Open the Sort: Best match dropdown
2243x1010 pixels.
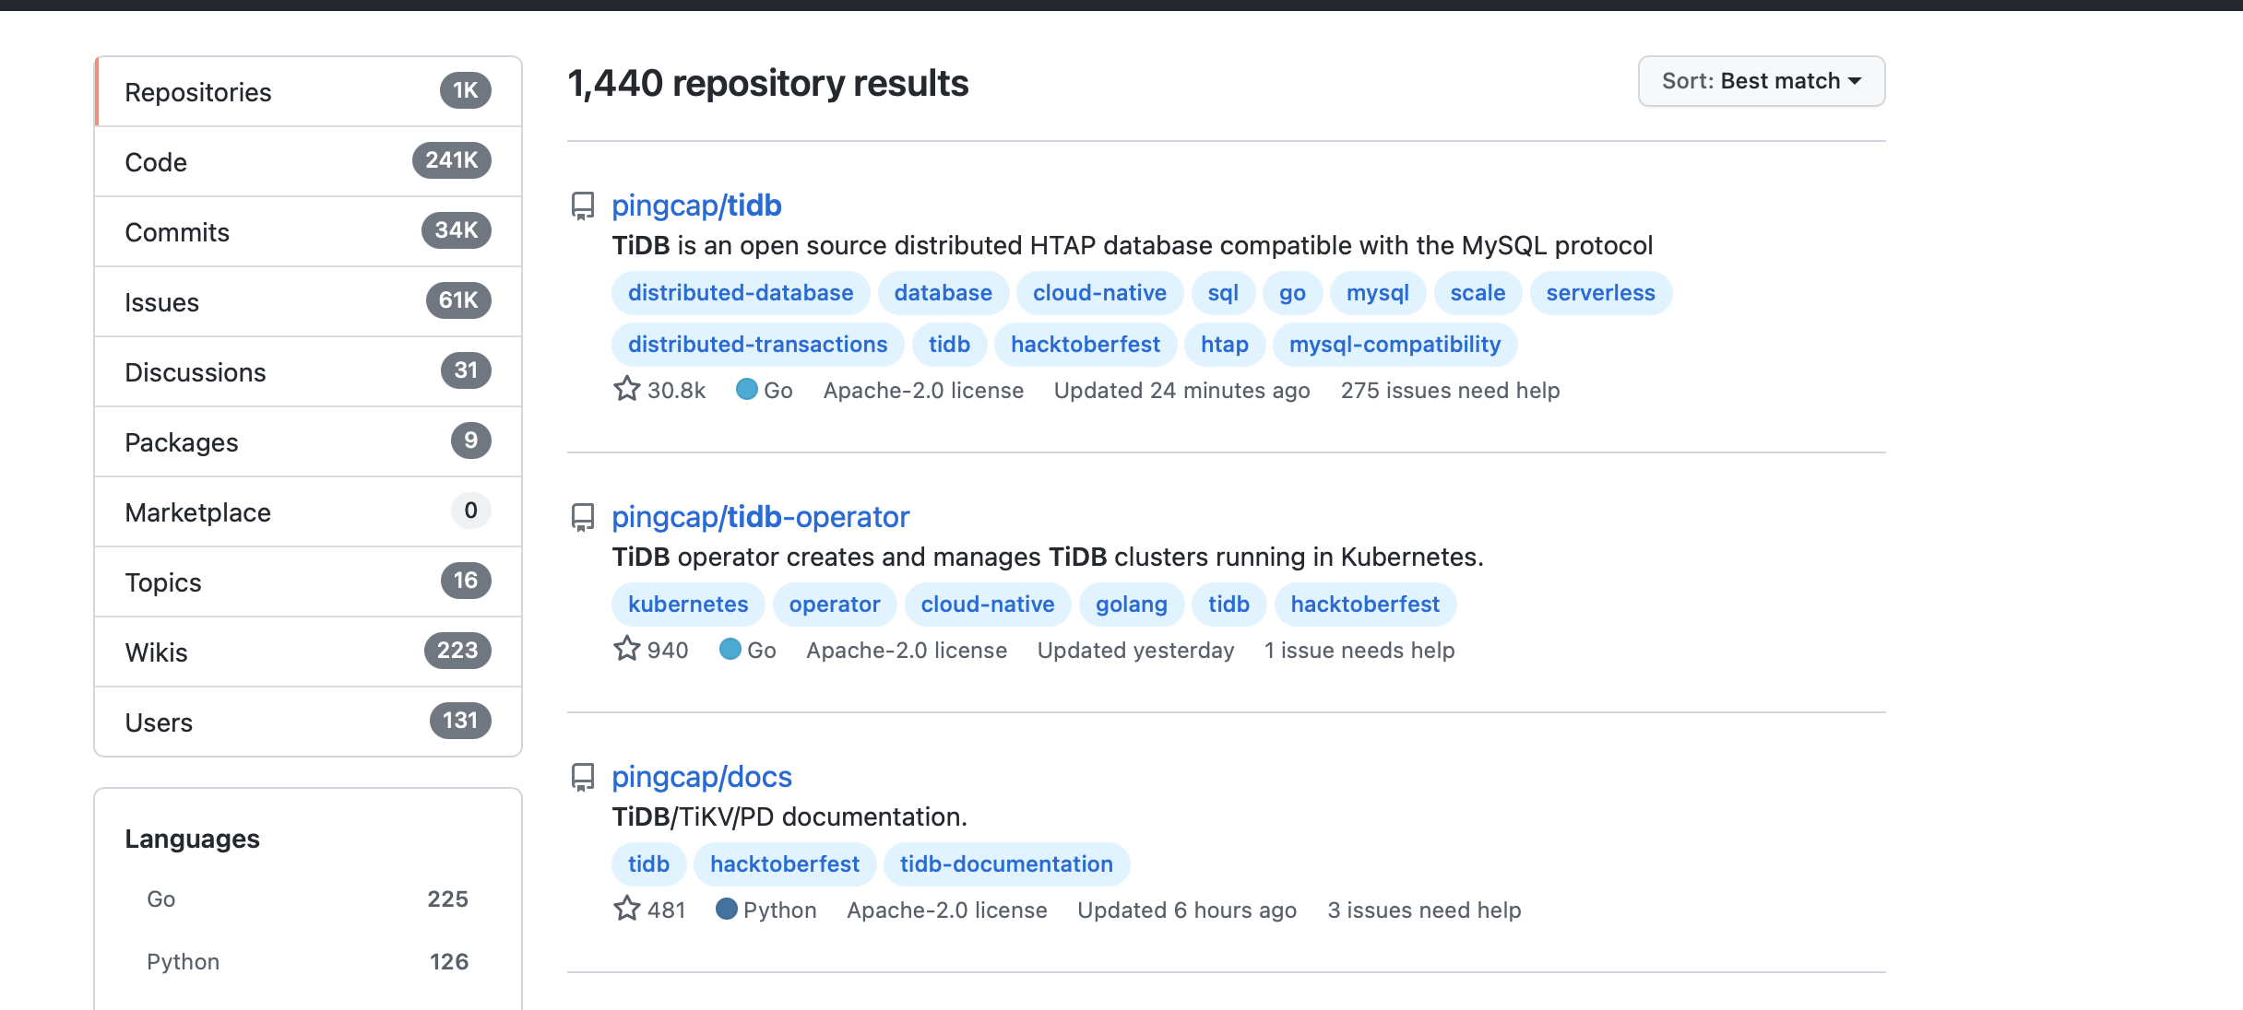[1761, 81]
